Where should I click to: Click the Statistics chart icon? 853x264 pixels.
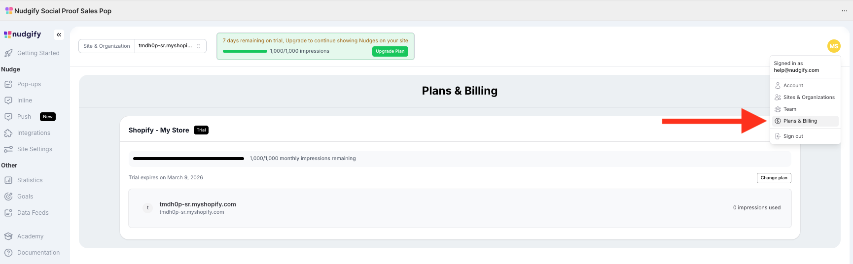pos(8,180)
